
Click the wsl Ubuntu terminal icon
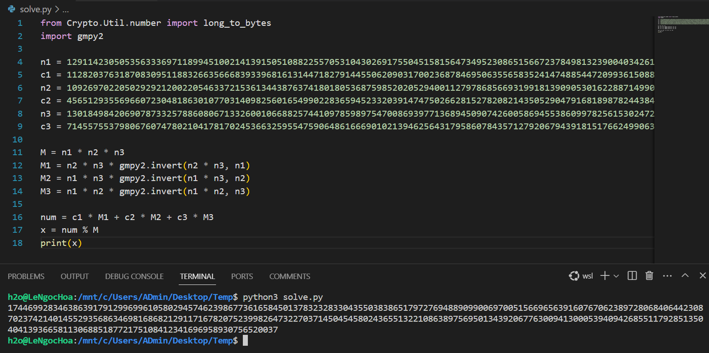(x=574, y=276)
